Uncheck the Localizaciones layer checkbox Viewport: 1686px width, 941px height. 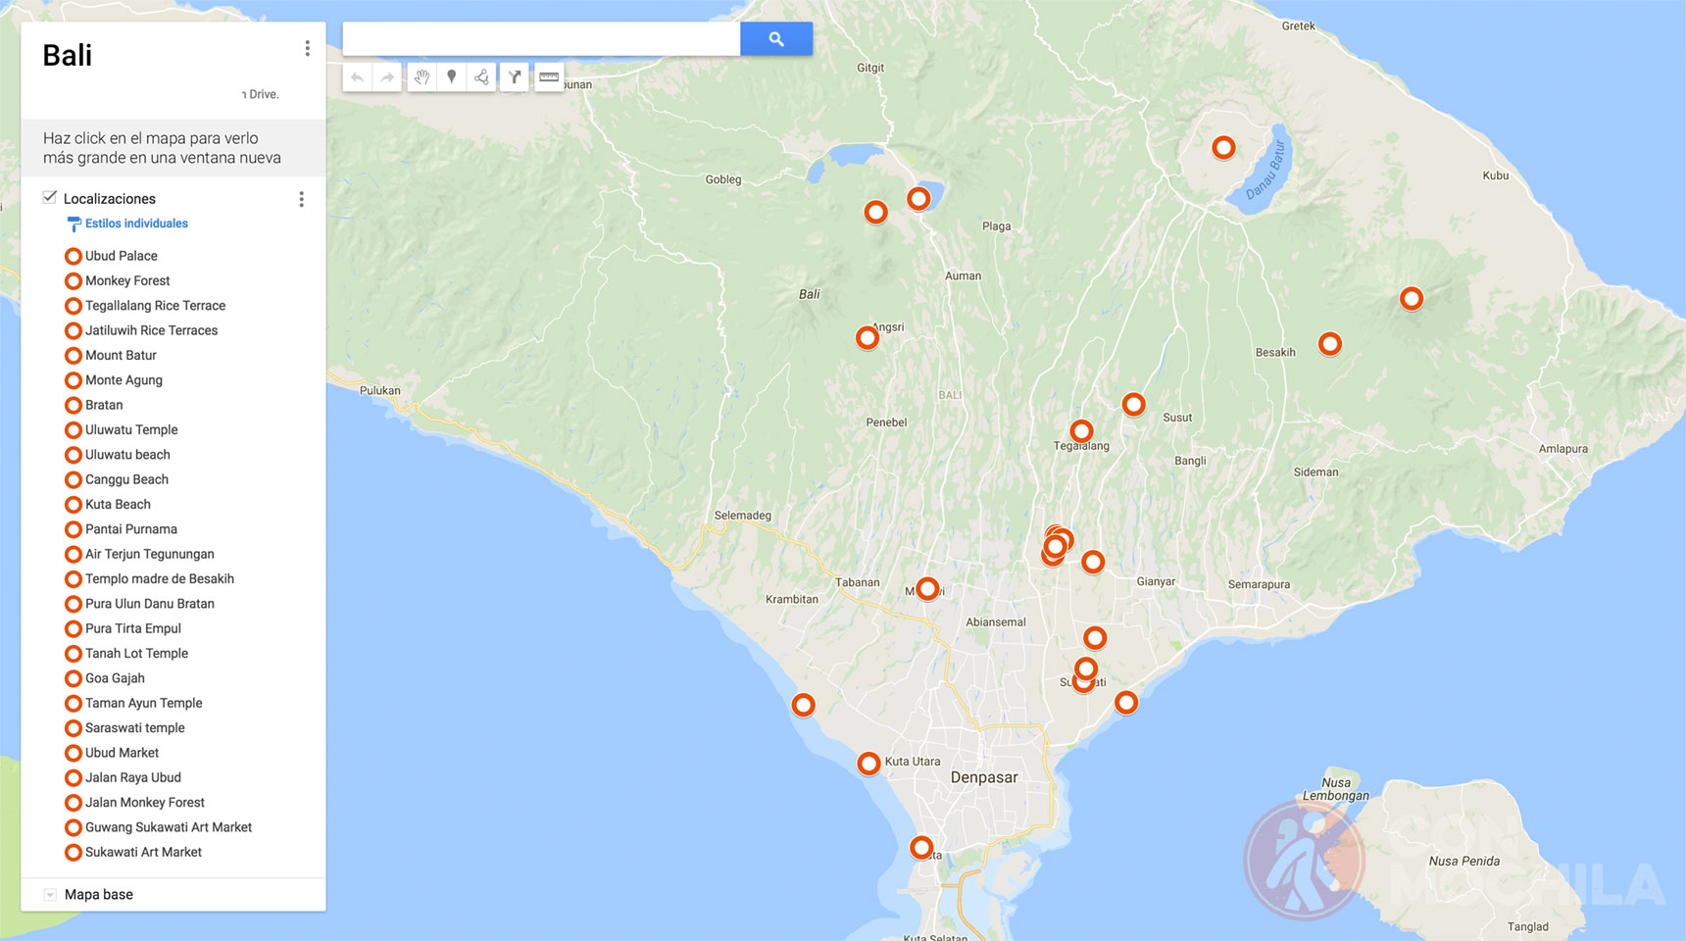pyautogui.click(x=49, y=197)
